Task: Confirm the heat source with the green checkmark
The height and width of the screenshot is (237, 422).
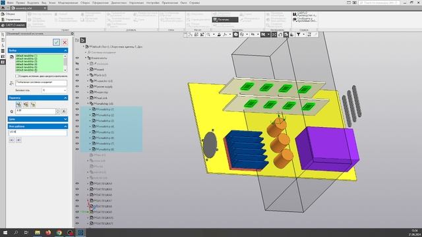Action: pyautogui.click(x=56, y=42)
